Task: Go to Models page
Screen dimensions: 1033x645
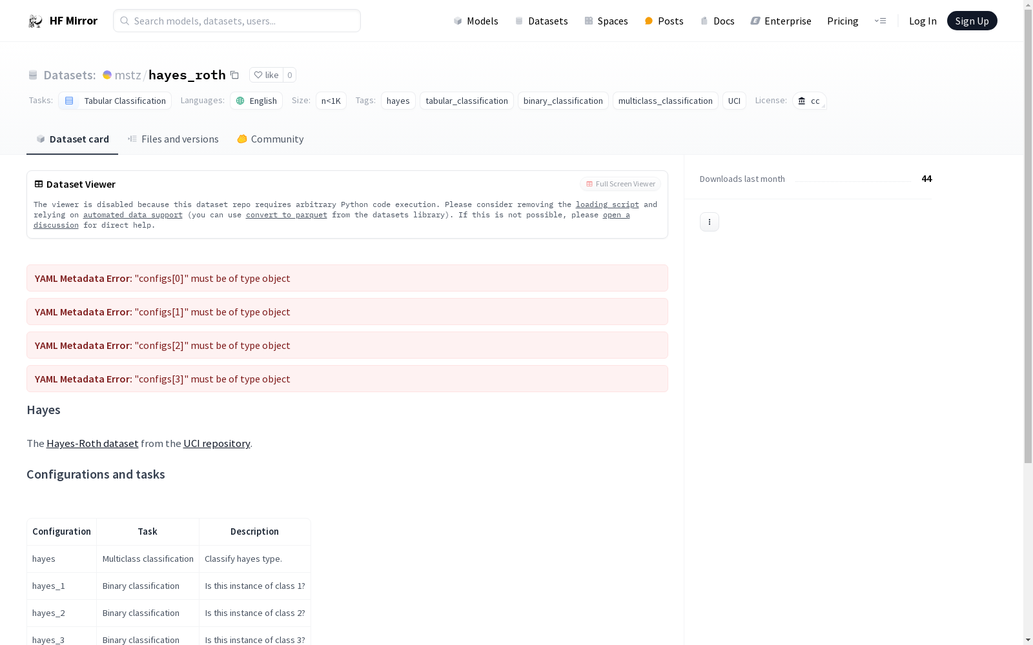Action: pos(476,21)
